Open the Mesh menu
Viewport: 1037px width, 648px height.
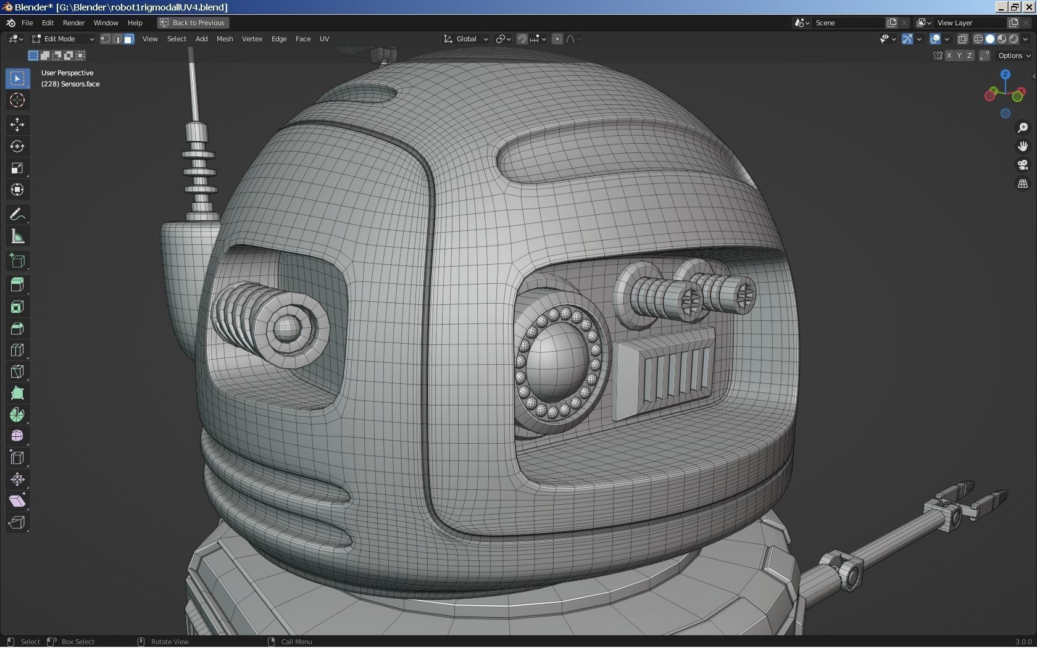point(225,39)
